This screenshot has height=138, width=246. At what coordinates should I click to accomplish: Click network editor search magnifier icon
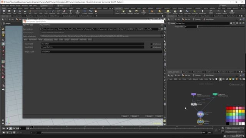tap(240, 79)
